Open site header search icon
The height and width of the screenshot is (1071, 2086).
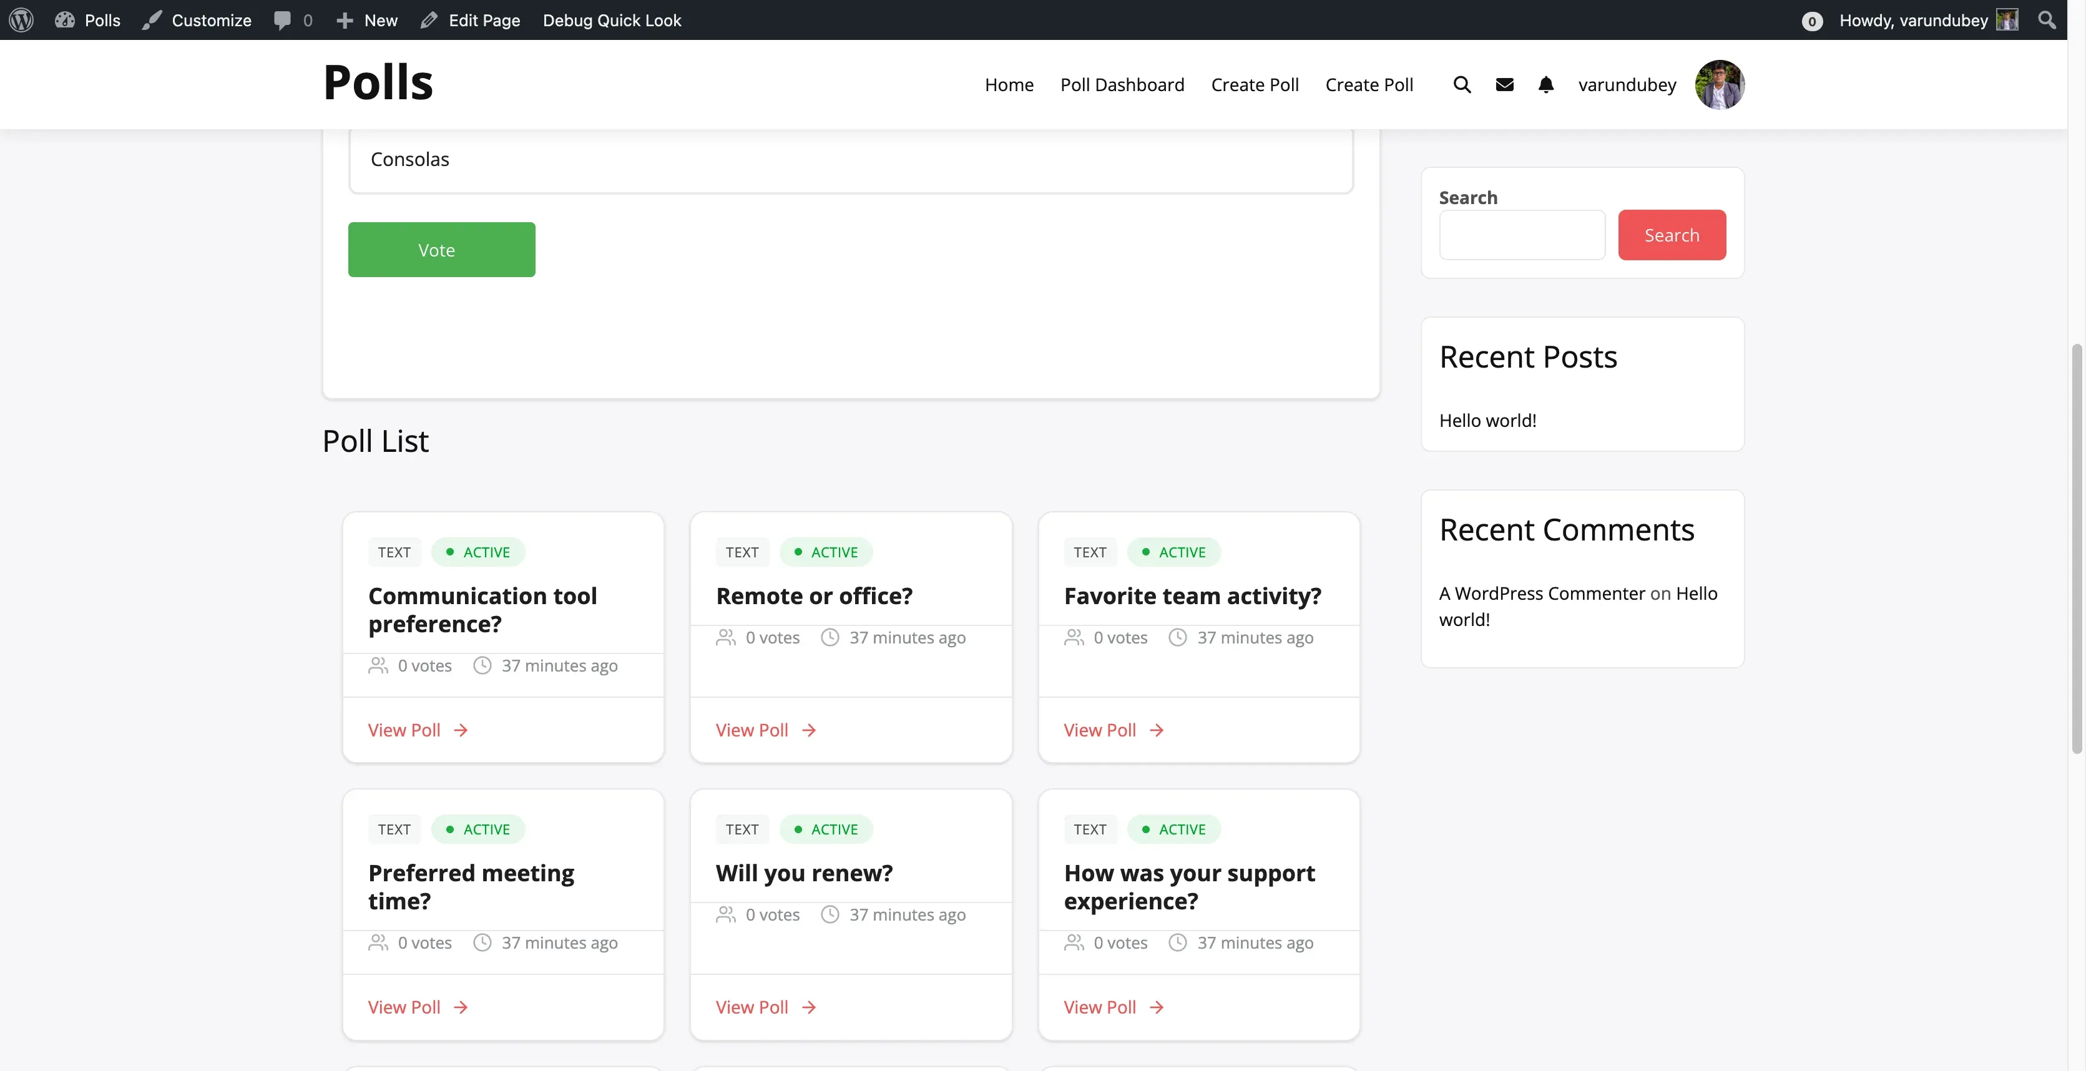(1462, 84)
